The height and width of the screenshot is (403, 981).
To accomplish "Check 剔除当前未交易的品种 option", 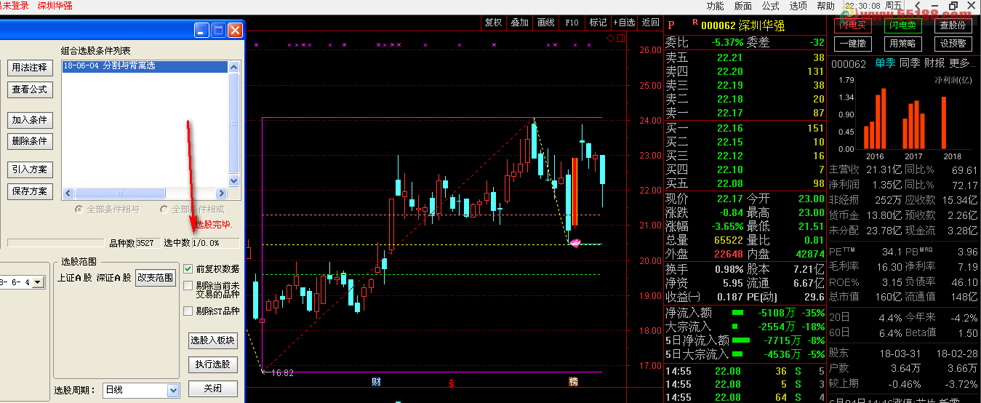I will point(188,285).
